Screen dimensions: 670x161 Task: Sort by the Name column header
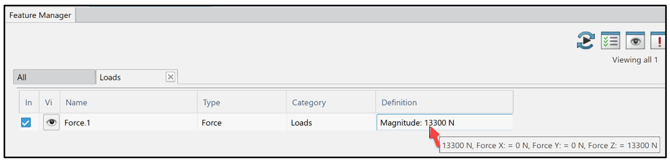pos(128,102)
